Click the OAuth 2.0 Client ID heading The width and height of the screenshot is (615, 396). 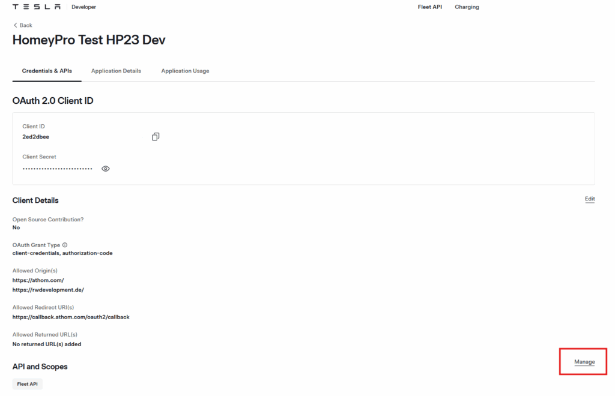pyautogui.click(x=53, y=101)
